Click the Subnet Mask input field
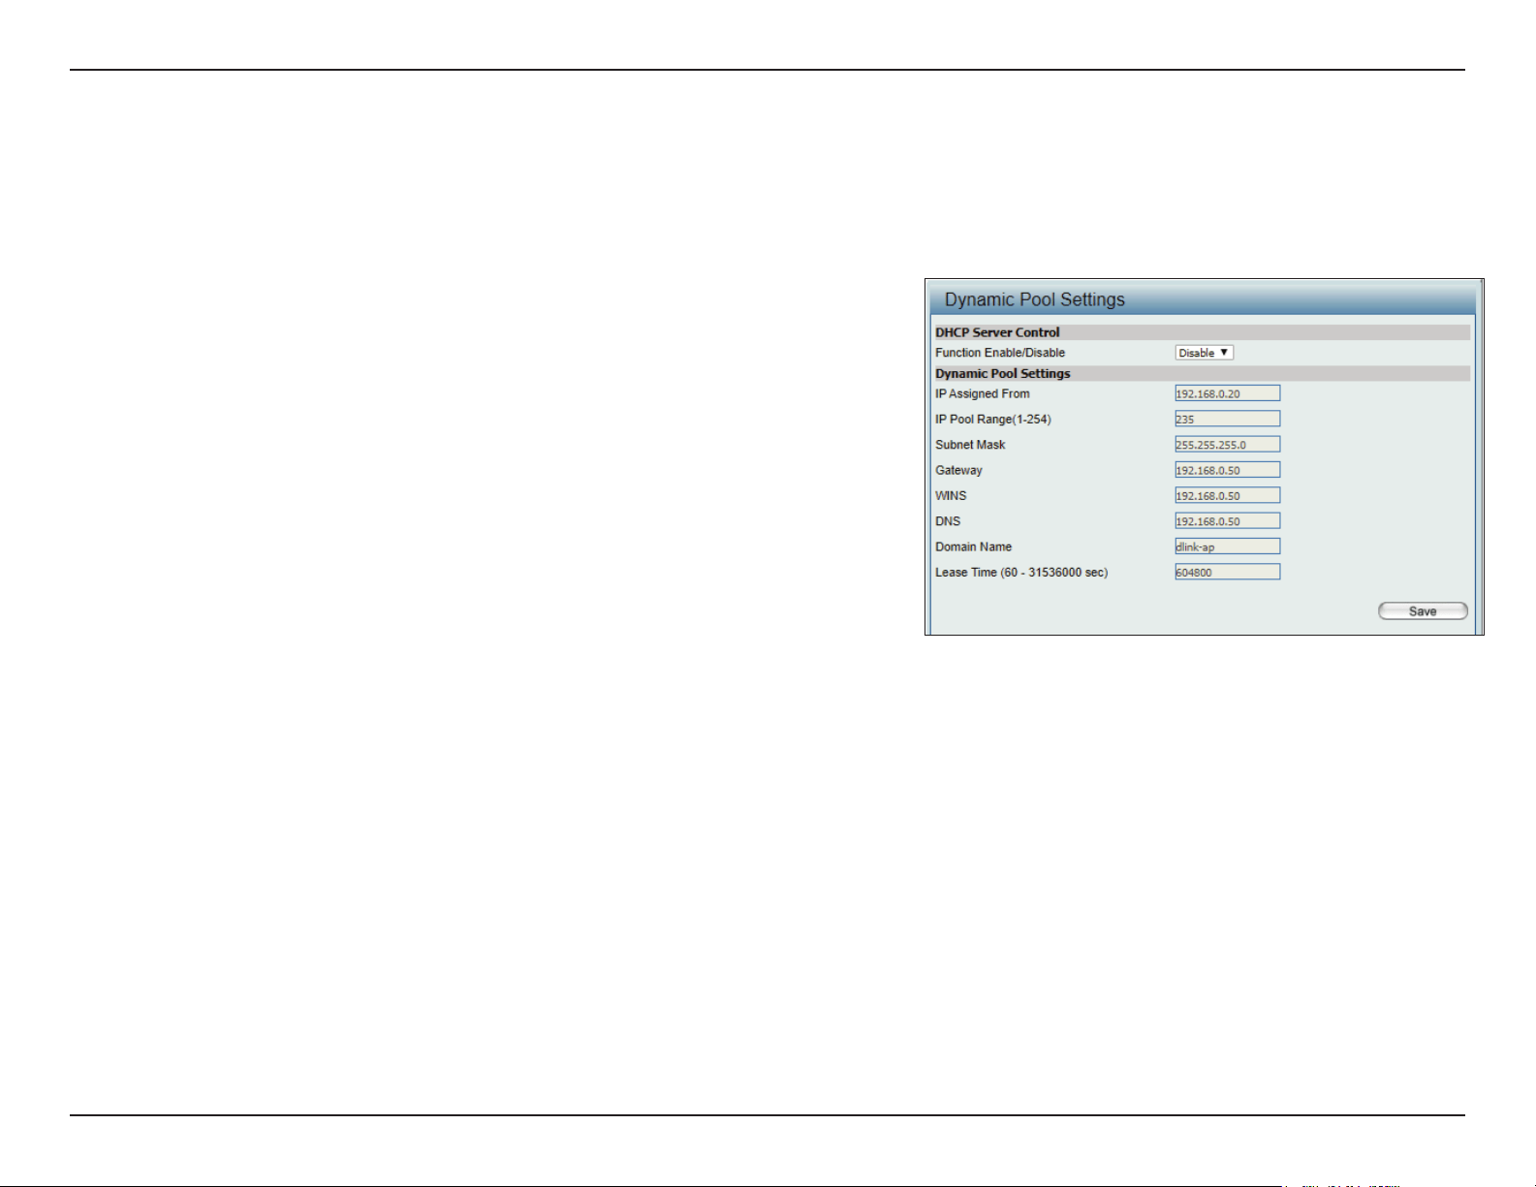 tap(1227, 445)
